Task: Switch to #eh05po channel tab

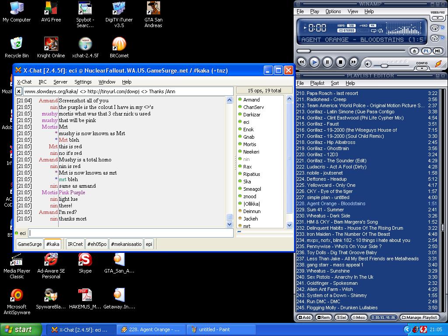Action: tap(97, 244)
